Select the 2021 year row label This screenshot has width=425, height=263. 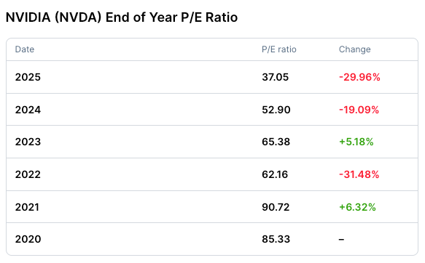(x=27, y=207)
